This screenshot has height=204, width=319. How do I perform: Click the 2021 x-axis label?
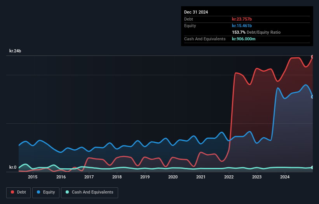(x=201, y=177)
